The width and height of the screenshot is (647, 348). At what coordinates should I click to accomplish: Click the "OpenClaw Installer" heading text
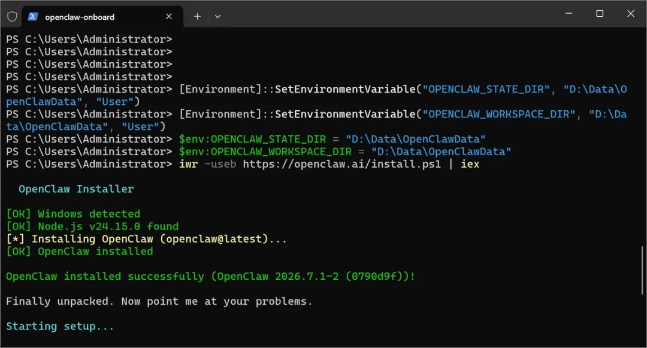click(x=76, y=189)
